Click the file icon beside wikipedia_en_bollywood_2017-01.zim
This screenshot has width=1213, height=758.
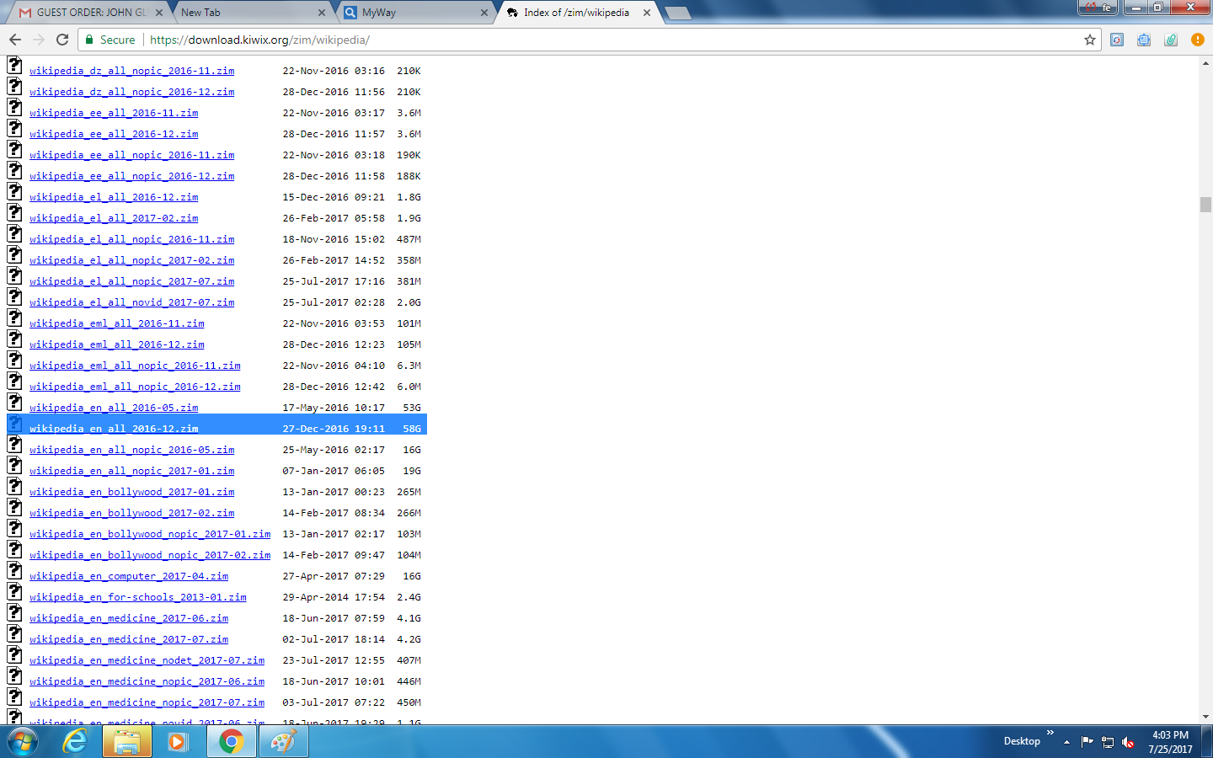click(x=14, y=487)
